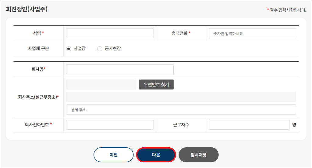Click the 근로자수 label text
The width and height of the screenshot is (312, 168).
(x=181, y=125)
